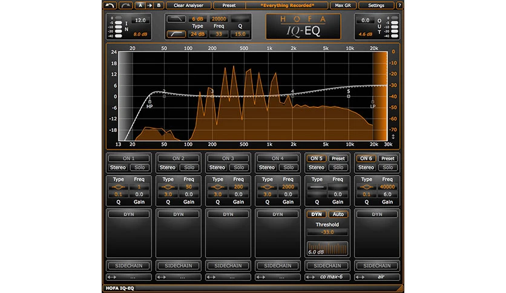This screenshot has width=506, height=293.
Task: Open the Settings menu
Action: (x=376, y=5)
